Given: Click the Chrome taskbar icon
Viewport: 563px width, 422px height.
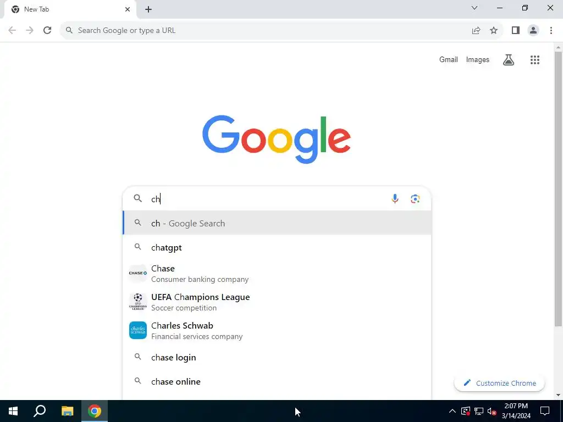Looking at the screenshot, I should tap(95, 411).
